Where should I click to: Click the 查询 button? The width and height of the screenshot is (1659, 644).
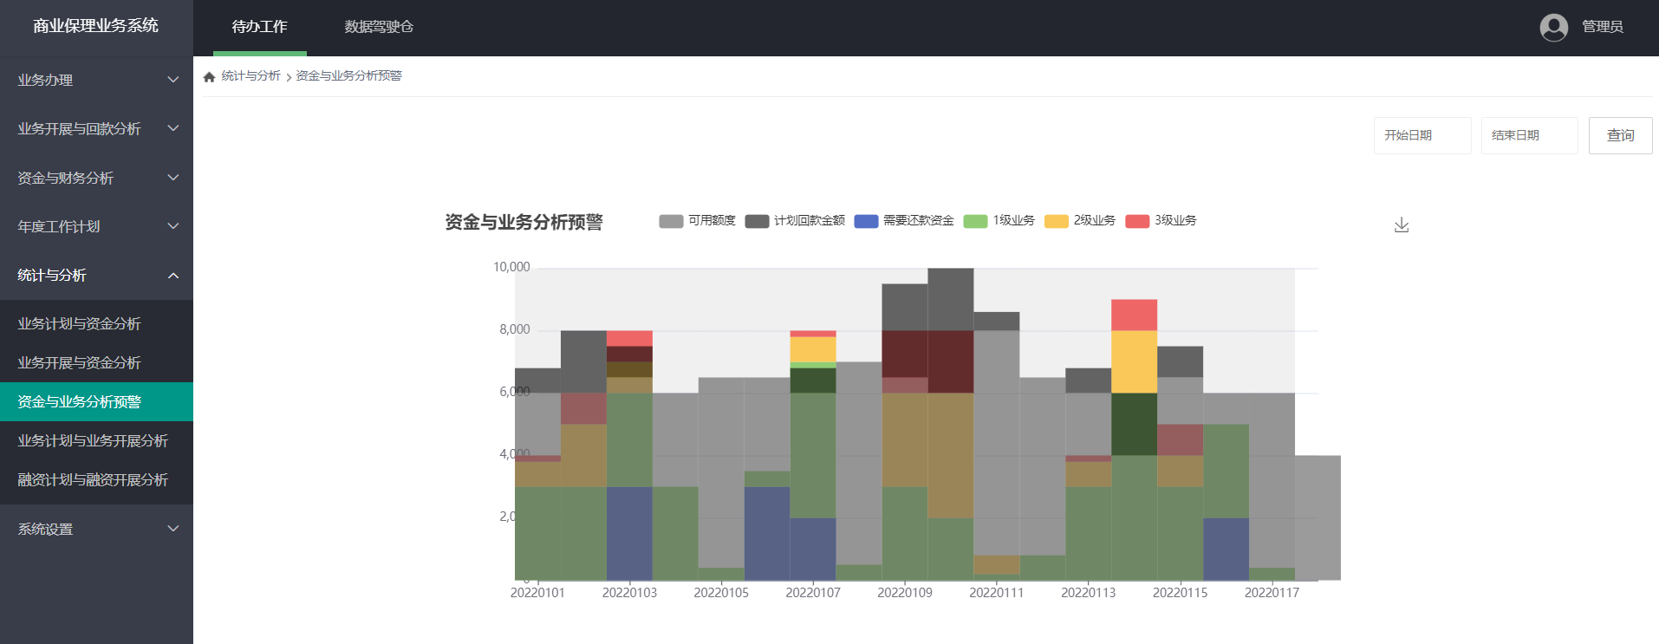(x=1620, y=135)
